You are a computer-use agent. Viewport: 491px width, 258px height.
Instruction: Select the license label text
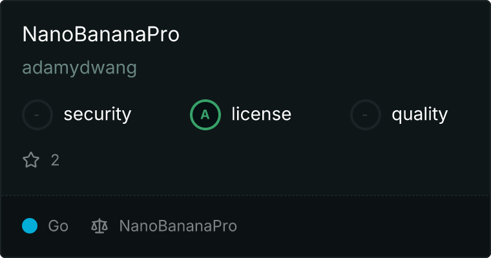point(261,115)
